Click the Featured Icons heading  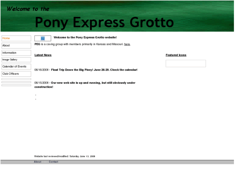tap(176, 55)
